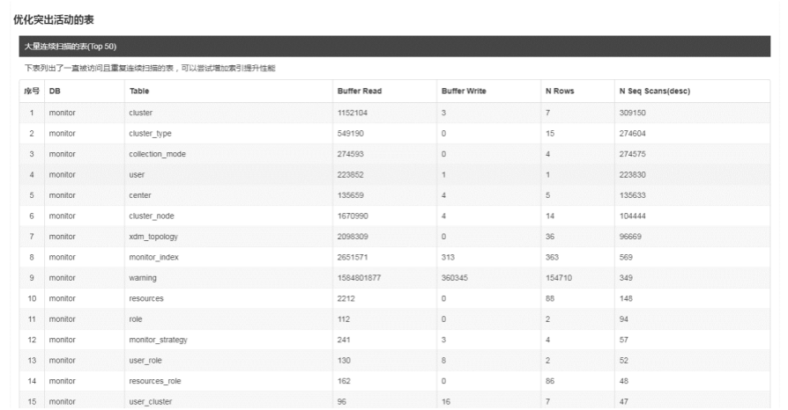Click N Seq Scans value 349
The width and height of the screenshot is (788, 410).
point(626,277)
